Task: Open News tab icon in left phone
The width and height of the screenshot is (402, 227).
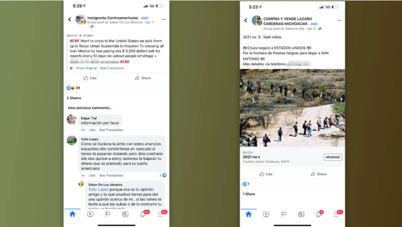Action: click(125, 214)
